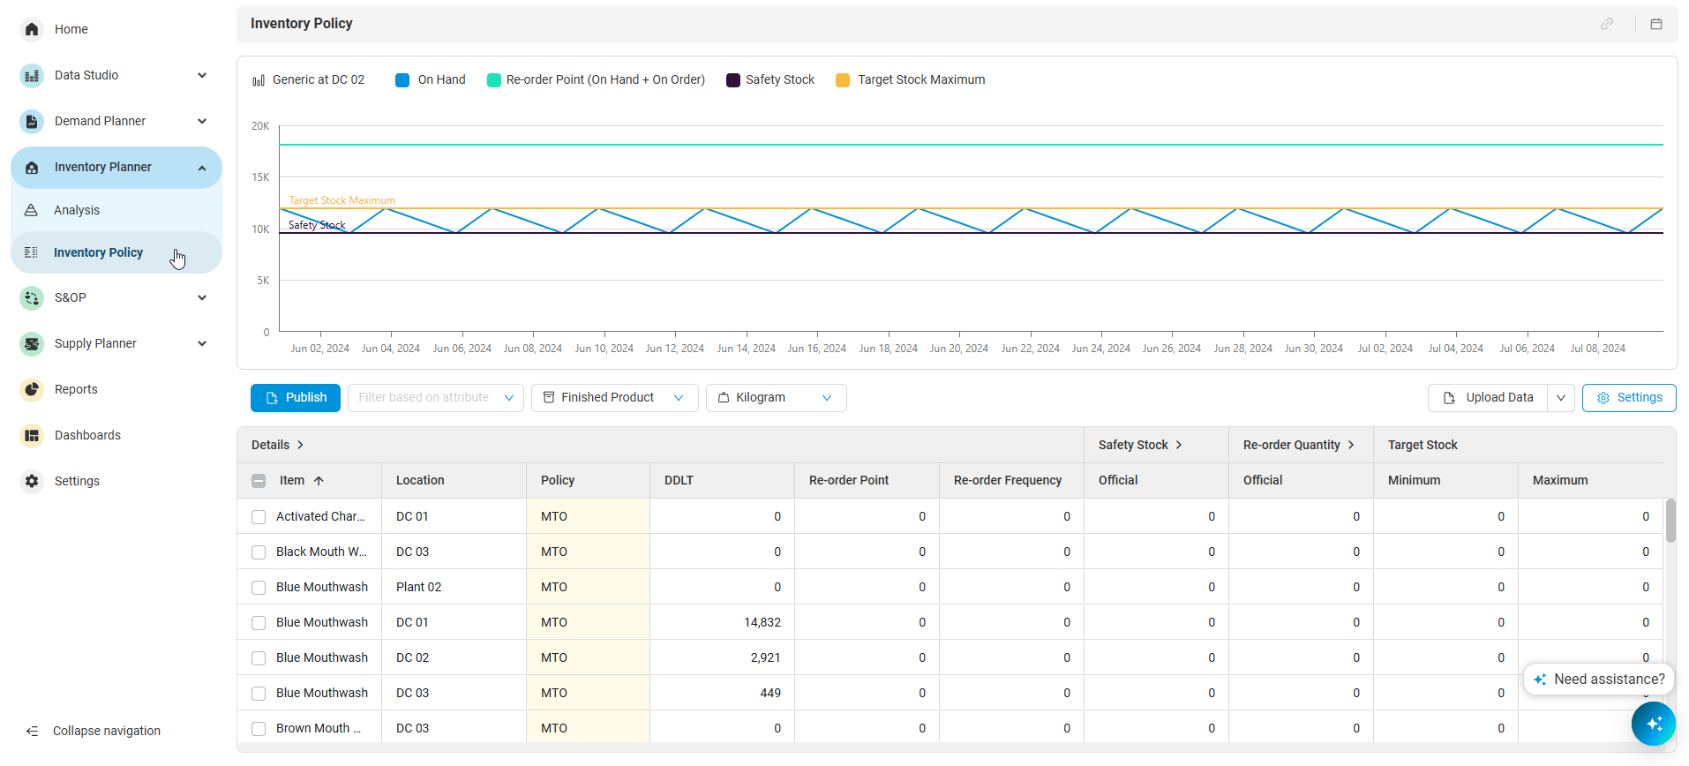
Task: Click the Reports pie chart icon
Action: 32,389
